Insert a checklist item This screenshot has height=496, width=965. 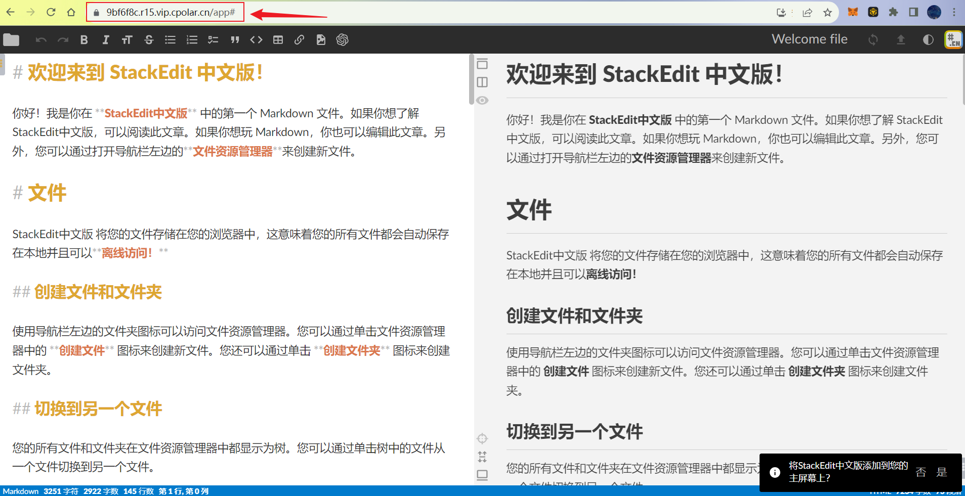pyautogui.click(x=213, y=40)
